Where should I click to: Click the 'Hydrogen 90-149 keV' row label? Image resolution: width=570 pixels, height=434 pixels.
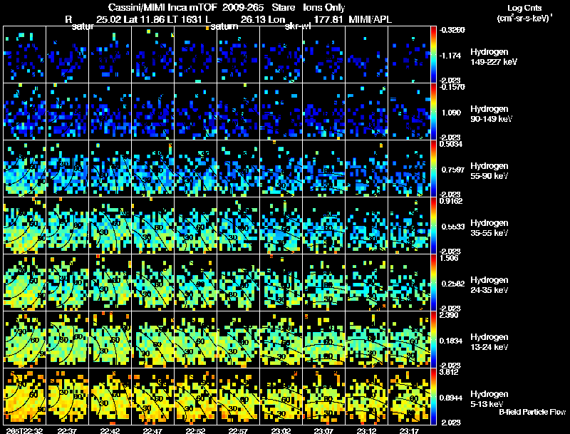(491, 113)
